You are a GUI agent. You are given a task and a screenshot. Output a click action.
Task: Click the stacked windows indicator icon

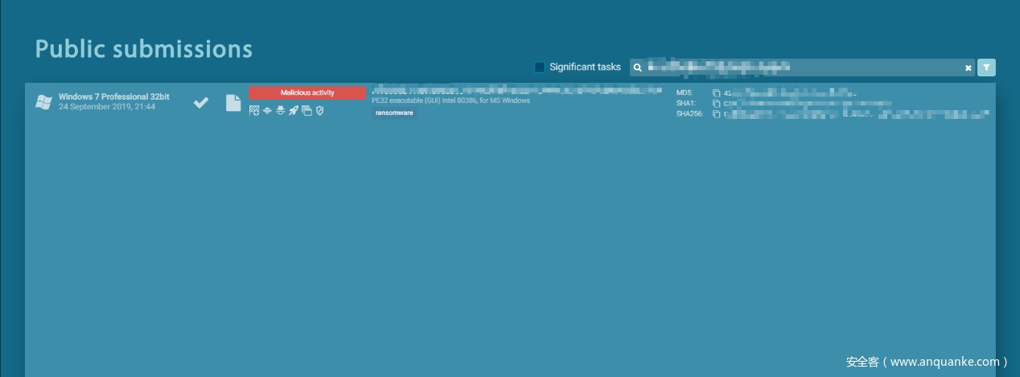point(306,110)
